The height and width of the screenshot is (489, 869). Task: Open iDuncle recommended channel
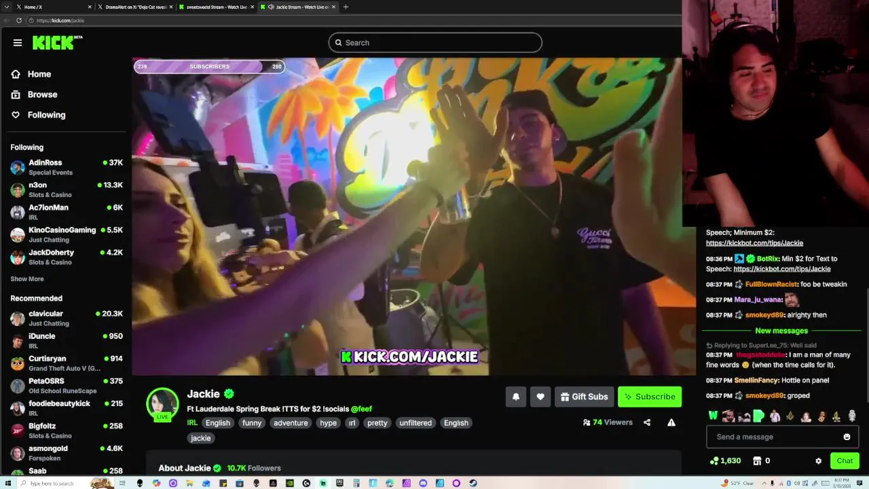point(66,340)
